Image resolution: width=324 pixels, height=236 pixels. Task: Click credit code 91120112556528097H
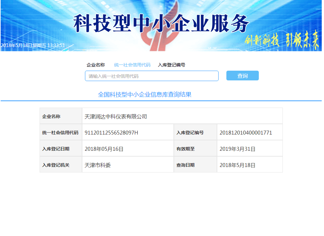pos(111,133)
